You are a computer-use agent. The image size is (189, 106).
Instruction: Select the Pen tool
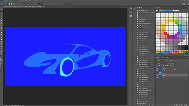[1, 42]
